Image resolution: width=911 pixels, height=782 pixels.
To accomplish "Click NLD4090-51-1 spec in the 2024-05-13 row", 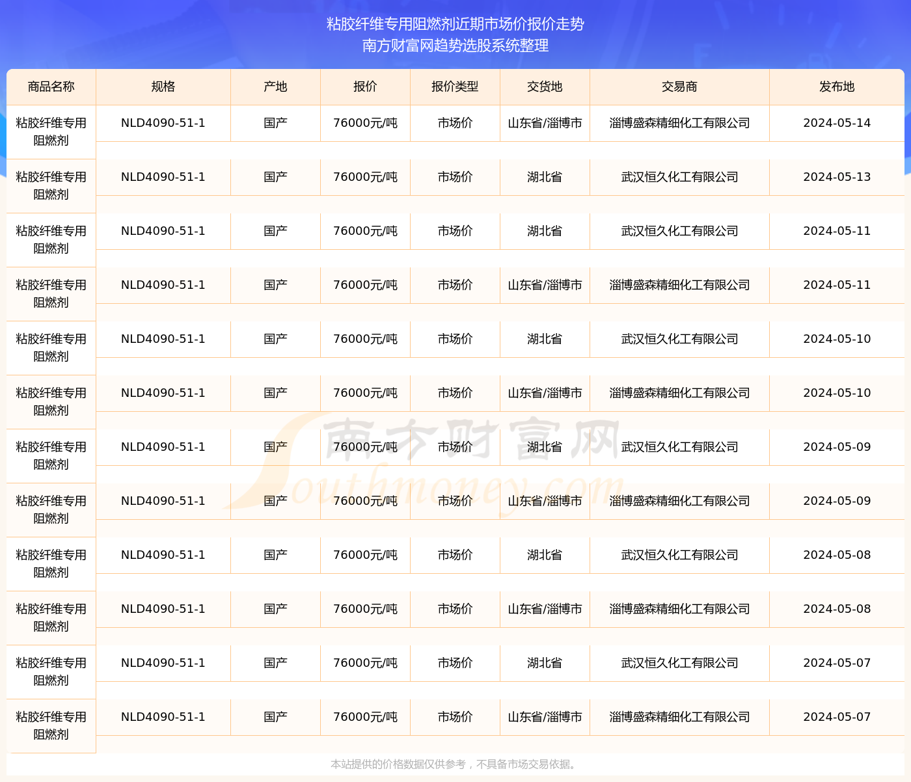I will pyautogui.click(x=163, y=177).
